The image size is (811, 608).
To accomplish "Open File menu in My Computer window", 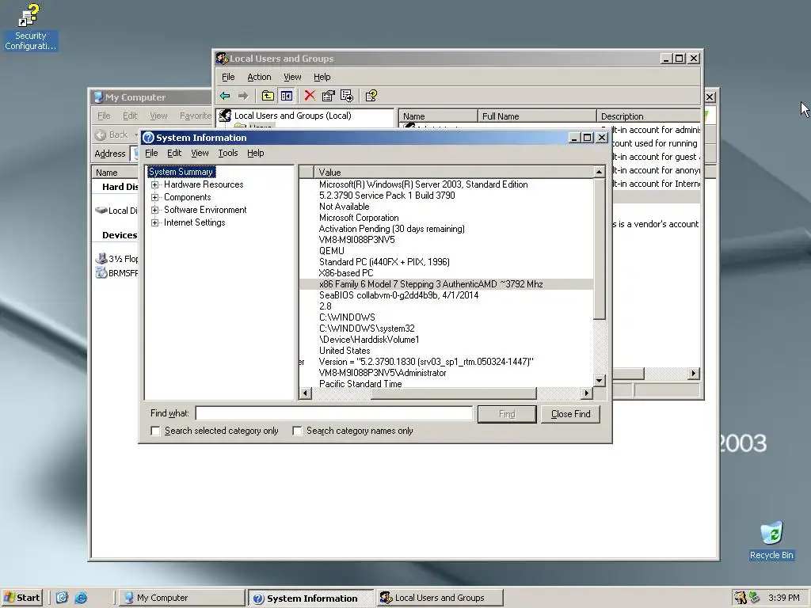I will point(104,116).
